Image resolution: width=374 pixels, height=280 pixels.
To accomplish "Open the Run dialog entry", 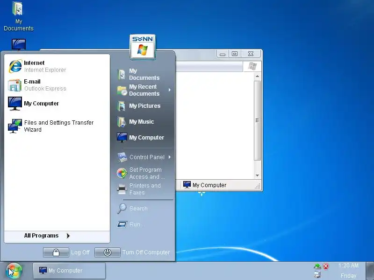I will tap(144, 224).
